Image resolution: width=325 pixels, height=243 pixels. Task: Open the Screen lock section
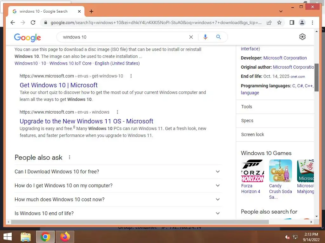275,134
